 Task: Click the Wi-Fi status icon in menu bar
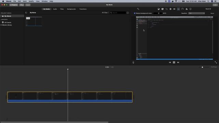click(x=176, y=1)
